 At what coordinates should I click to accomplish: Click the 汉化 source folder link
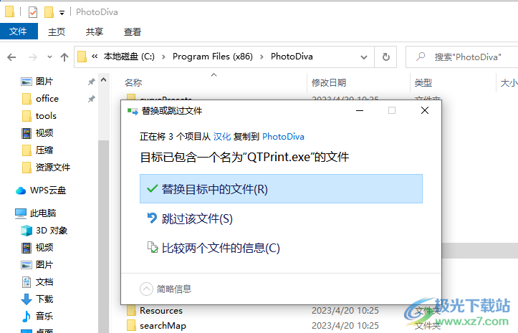tap(222, 137)
